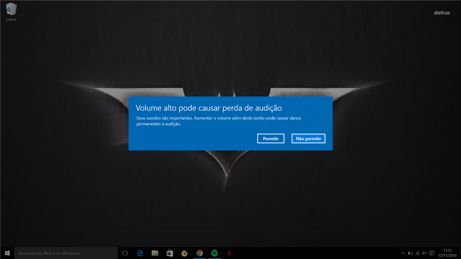Switch to Spotify on the taskbar
Screen dimensions: 461x259
point(215,253)
